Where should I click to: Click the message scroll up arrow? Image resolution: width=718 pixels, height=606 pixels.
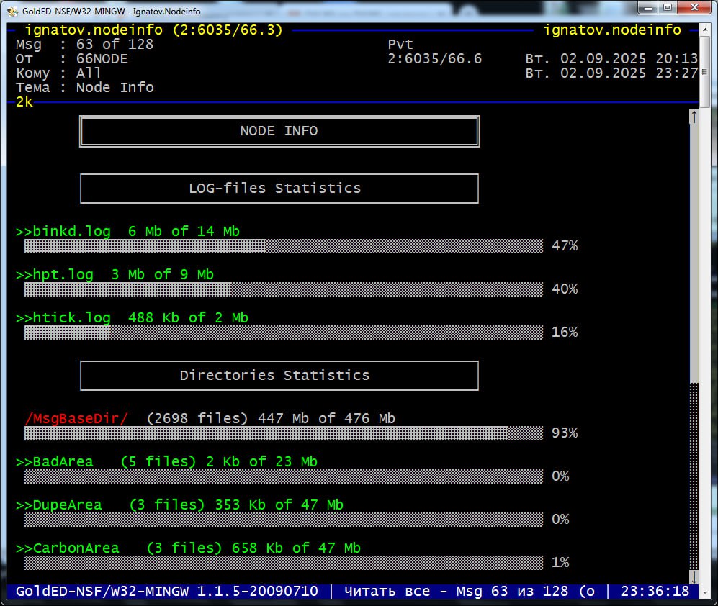pyautogui.click(x=694, y=117)
